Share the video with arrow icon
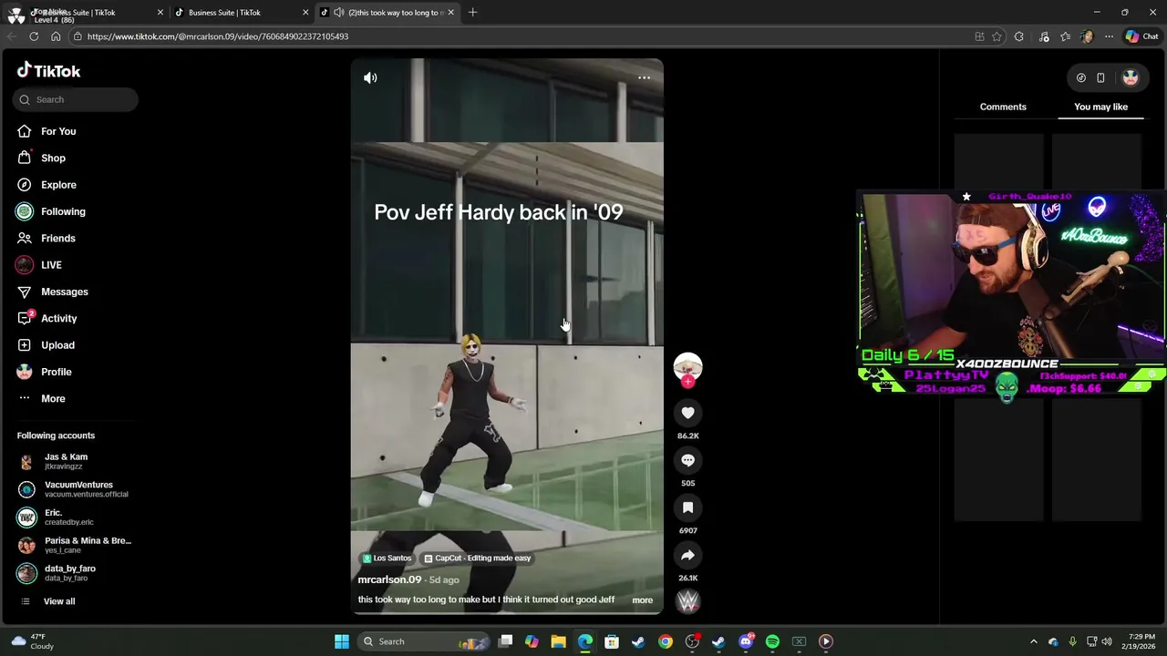This screenshot has height=656, width=1167. click(687, 555)
